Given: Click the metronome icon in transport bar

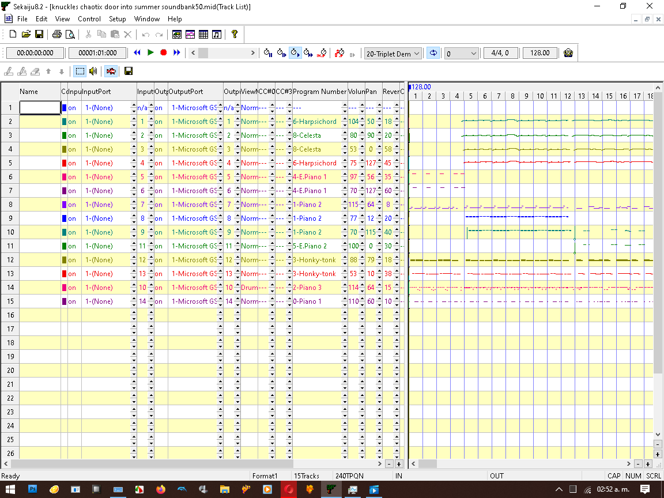Looking at the screenshot, I should tap(568, 53).
